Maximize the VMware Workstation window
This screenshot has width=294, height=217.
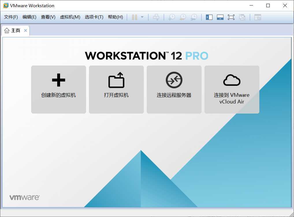pyautogui.click(x=268, y=5)
